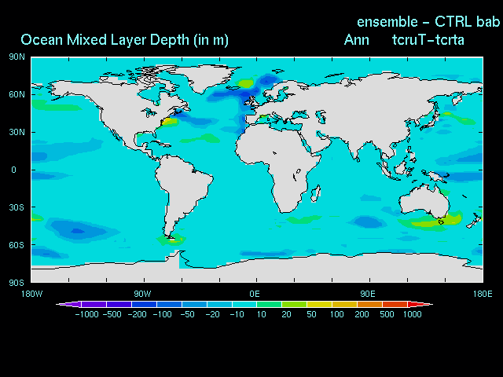Click the "Ocean Mixed Layer Depth (in m)" title
Viewport: 503px width, 377px height.
click(124, 39)
